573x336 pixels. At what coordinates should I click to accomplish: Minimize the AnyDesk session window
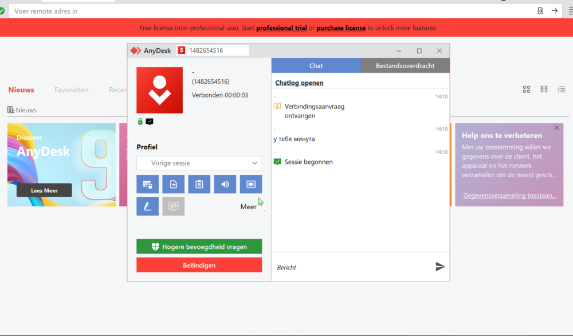pyautogui.click(x=399, y=51)
